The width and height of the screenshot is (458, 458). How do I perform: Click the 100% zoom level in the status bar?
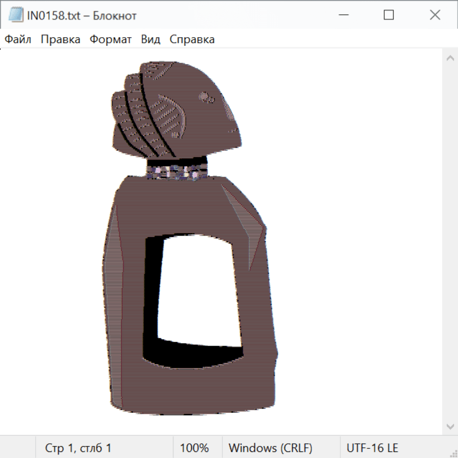[x=194, y=448]
